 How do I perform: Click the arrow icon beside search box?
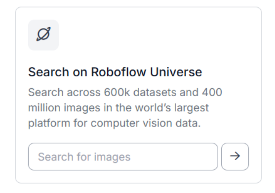(x=235, y=156)
